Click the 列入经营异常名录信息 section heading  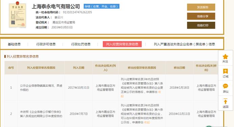point(23,57)
